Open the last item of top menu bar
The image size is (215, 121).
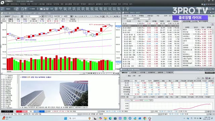point(131,4)
